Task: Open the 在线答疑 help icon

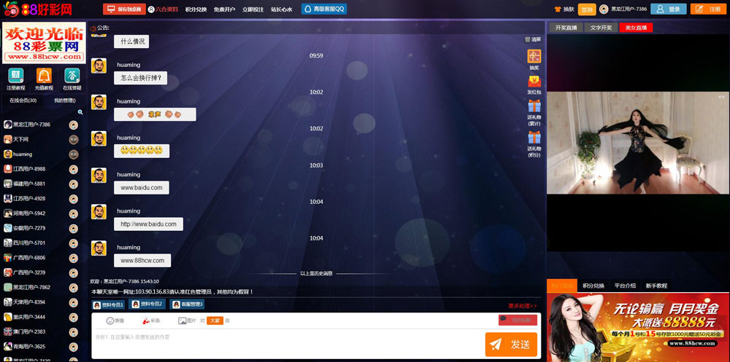Action: [72, 76]
